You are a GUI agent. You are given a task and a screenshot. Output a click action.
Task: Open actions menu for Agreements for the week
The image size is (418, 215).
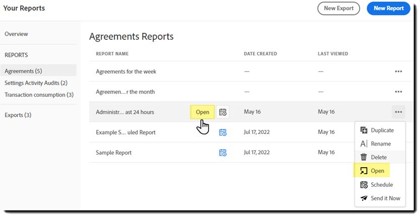tap(398, 71)
